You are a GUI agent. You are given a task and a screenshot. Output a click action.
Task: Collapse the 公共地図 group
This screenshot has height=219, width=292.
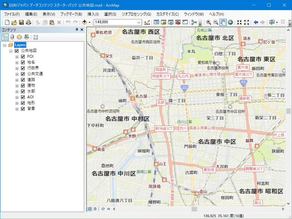[11, 51]
